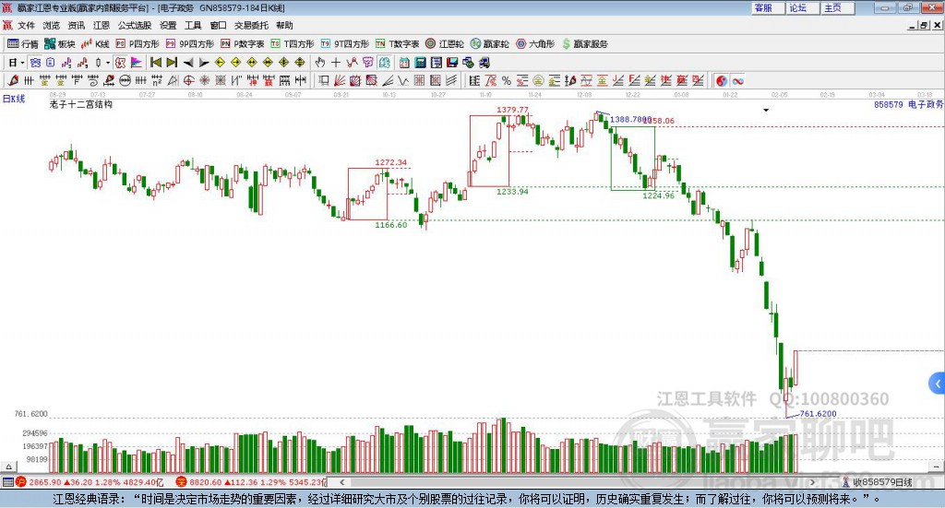
Task: Open the 帮助 menu
Action: pos(284,25)
